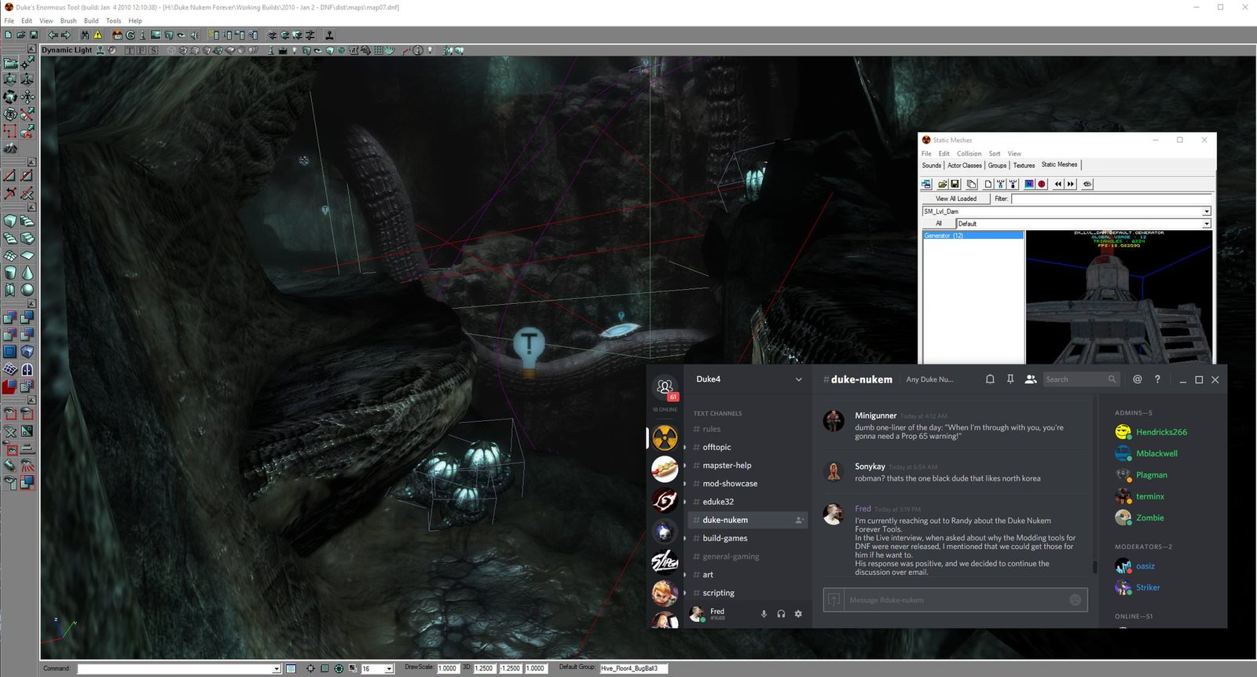This screenshot has width=1257, height=677.
Task: Open the grid size 16 dropdown
Action: coord(389,669)
